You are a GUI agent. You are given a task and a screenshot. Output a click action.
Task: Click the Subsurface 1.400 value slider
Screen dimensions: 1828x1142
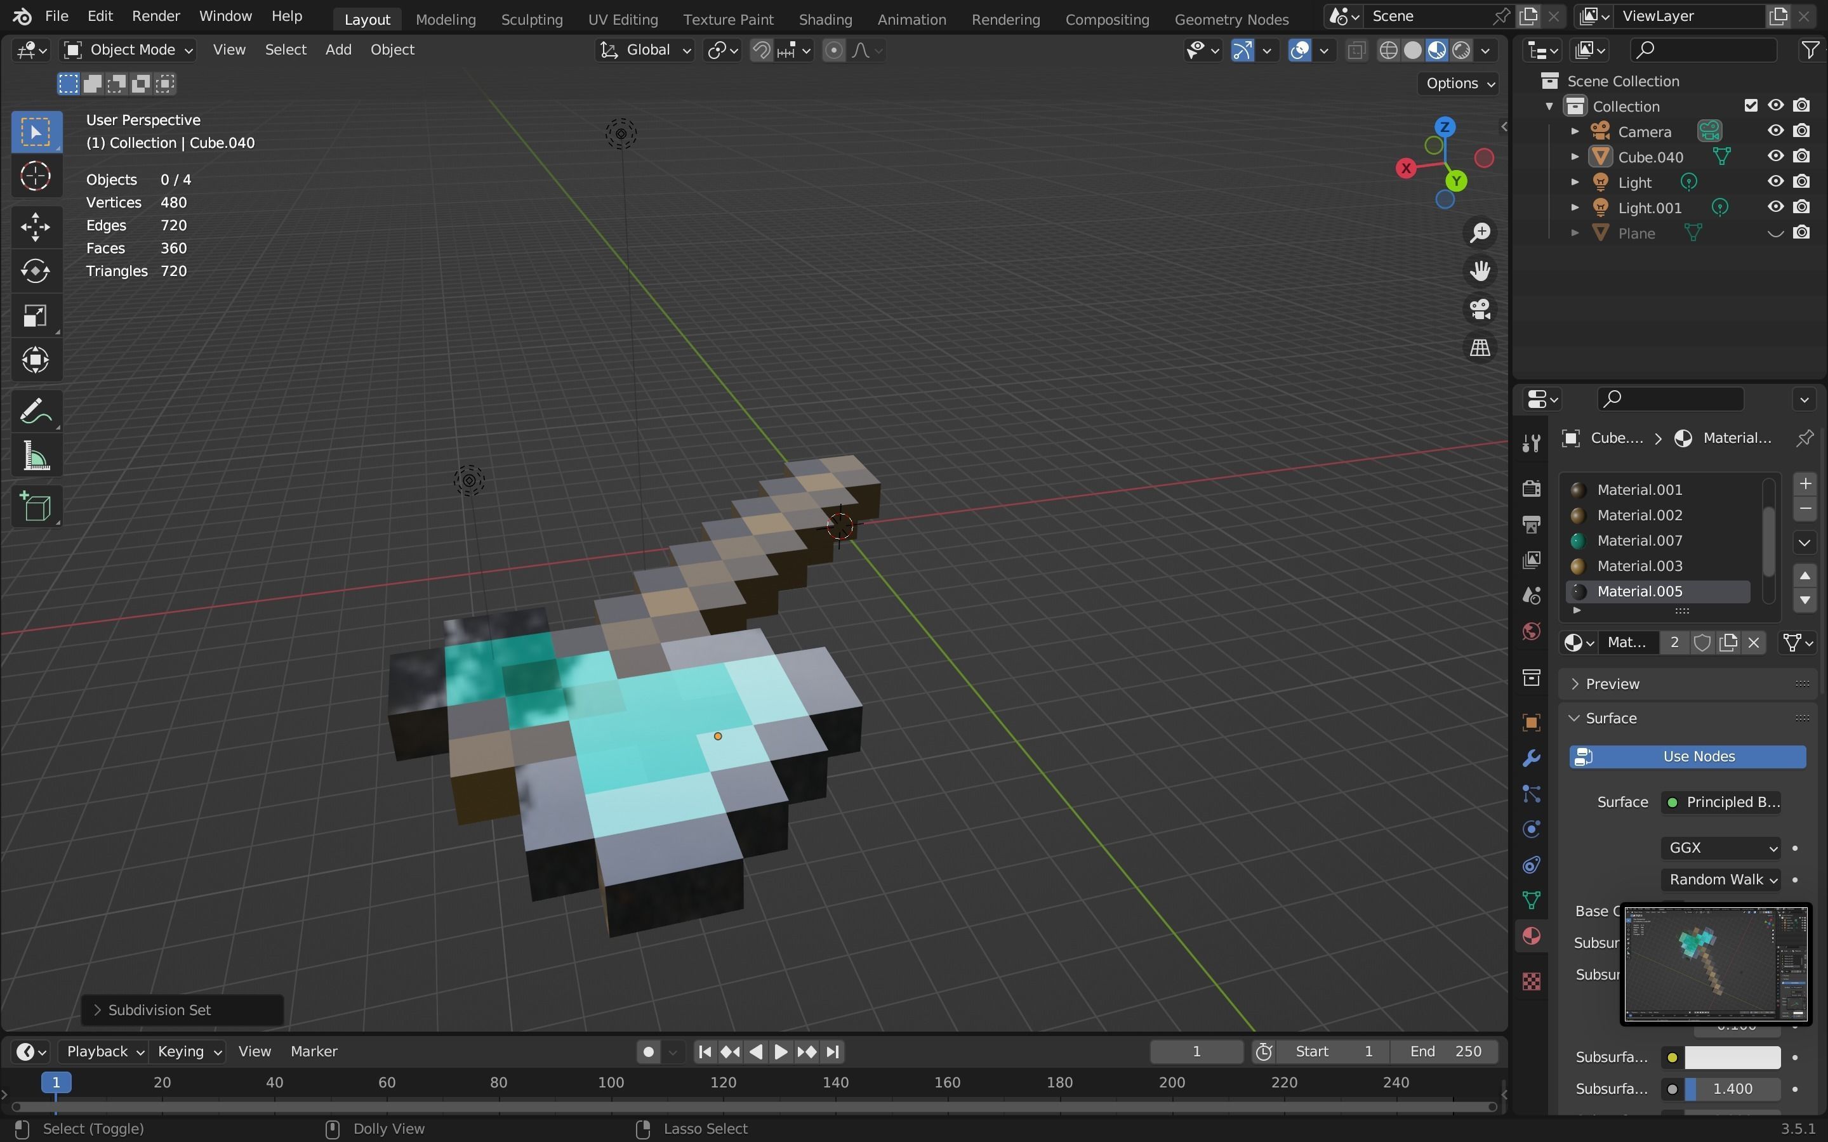click(x=1732, y=1089)
